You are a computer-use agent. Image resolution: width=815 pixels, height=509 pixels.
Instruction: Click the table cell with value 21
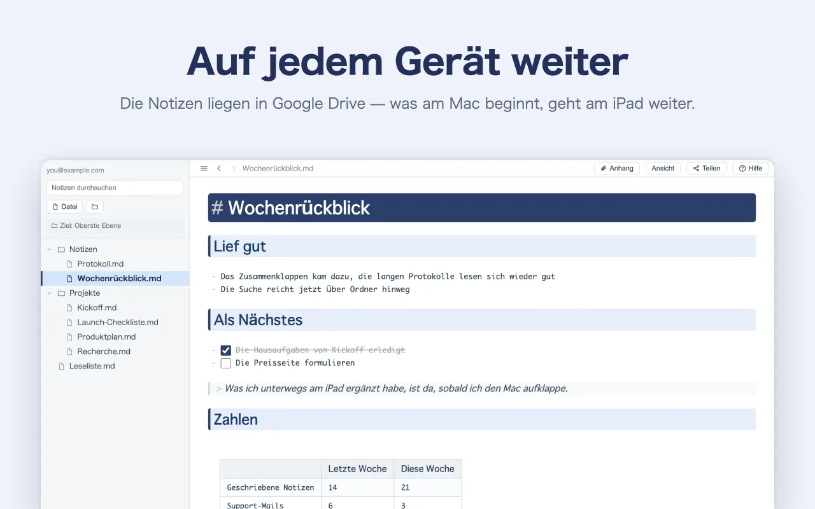(x=428, y=487)
